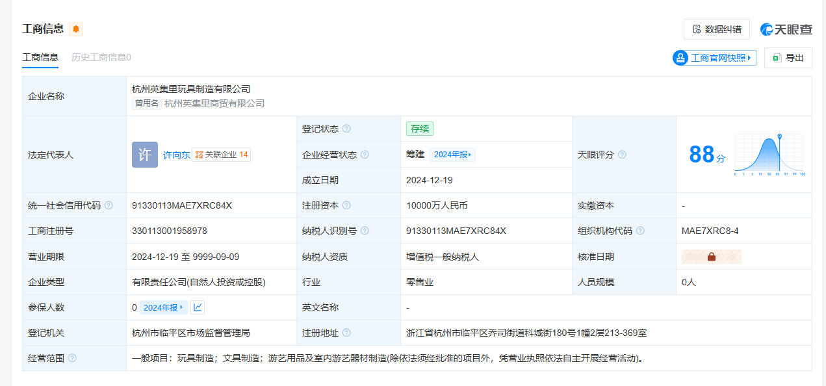Image resolution: width=826 pixels, height=386 pixels.
Task: Click credit code 91330113MAE7XRC84X in 统一社会信用代码 row
Action: click(182, 205)
